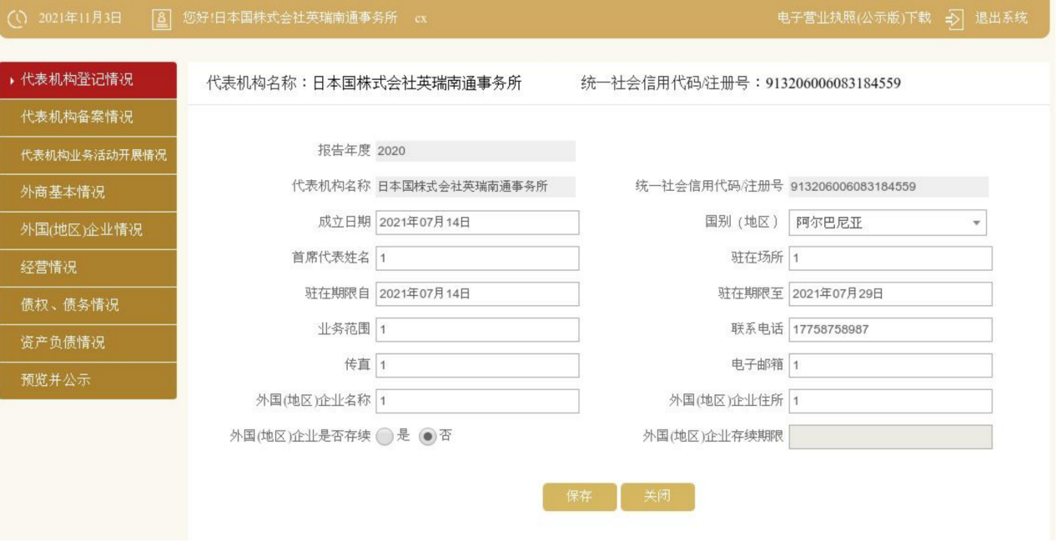Open 债权、债务情况 sidebar item

click(88, 305)
